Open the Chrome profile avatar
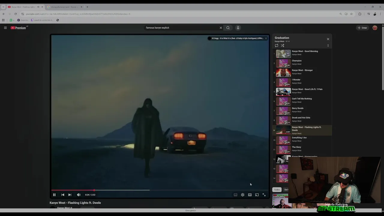The width and height of the screenshot is (384, 216). tap(375, 14)
